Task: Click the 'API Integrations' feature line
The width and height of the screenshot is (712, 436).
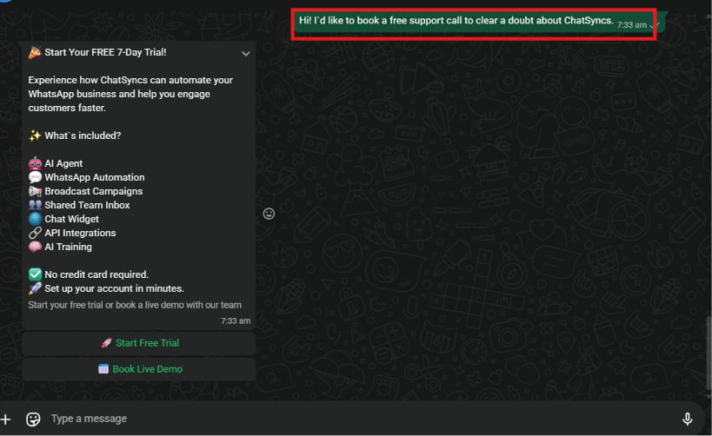Action: click(72, 233)
